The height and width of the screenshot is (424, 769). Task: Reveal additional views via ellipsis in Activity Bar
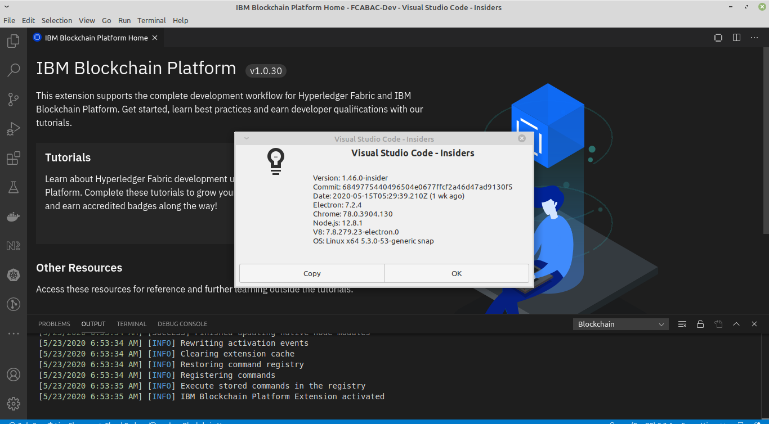pos(13,333)
